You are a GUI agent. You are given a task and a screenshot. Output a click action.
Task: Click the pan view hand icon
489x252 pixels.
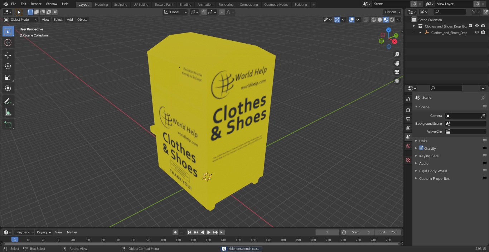pos(397,63)
